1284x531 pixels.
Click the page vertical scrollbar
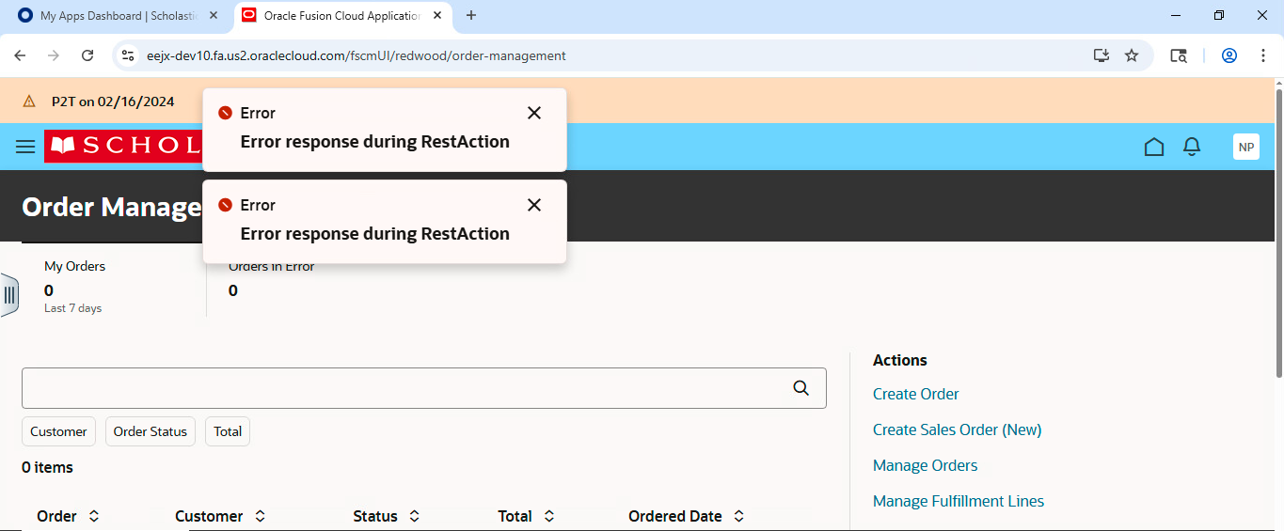pos(1279,234)
